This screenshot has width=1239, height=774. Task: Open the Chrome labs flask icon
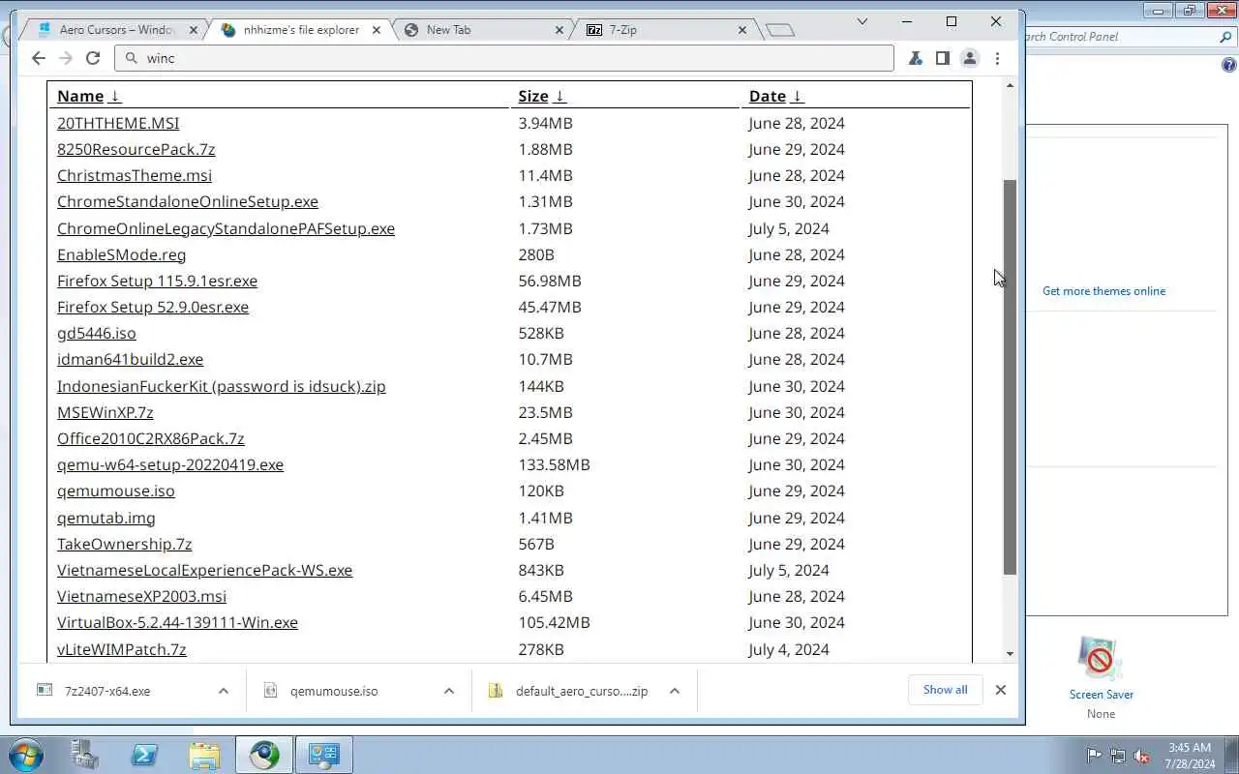point(915,58)
